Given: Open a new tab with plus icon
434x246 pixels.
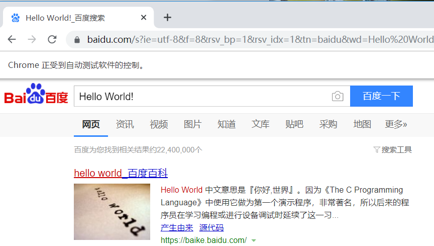Looking at the screenshot, I should [167, 18].
